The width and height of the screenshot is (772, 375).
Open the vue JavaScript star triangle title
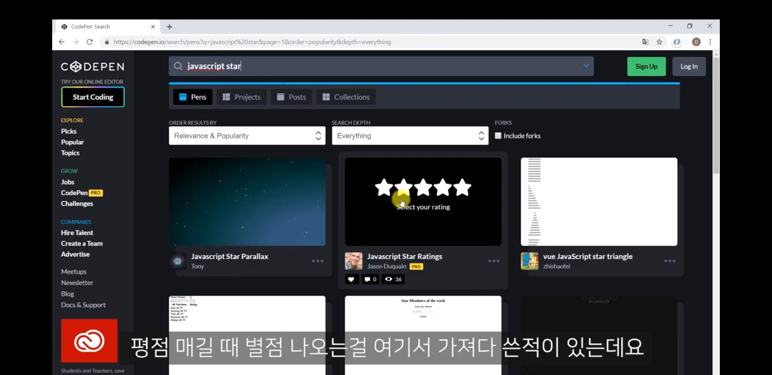588,257
